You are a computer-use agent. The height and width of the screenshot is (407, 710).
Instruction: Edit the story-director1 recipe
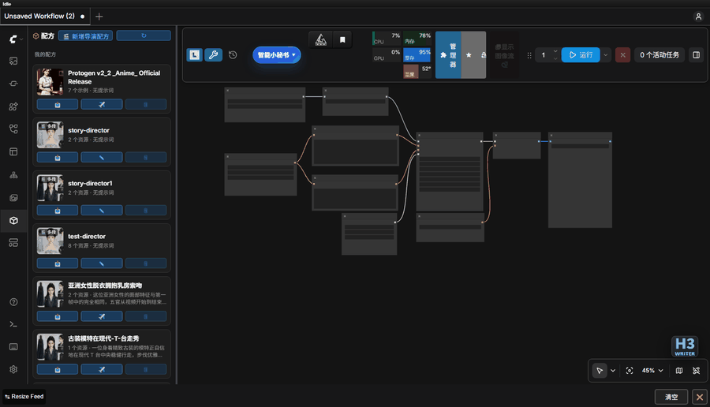point(102,211)
